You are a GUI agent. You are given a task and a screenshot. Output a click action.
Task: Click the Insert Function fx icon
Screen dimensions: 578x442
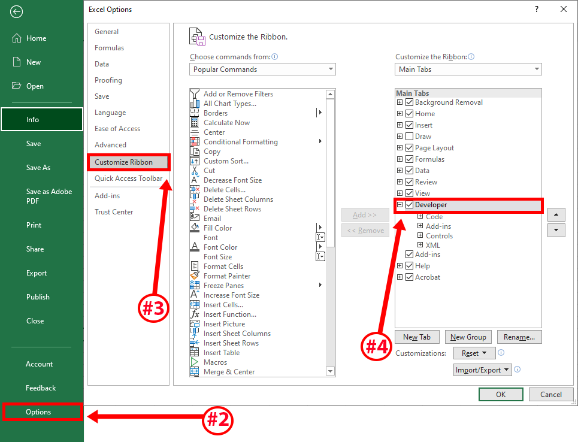[195, 314]
